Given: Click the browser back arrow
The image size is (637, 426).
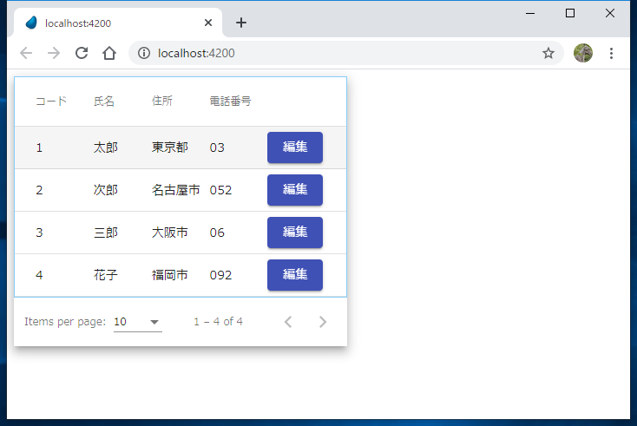Looking at the screenshot, I should (x=26, y=53).
